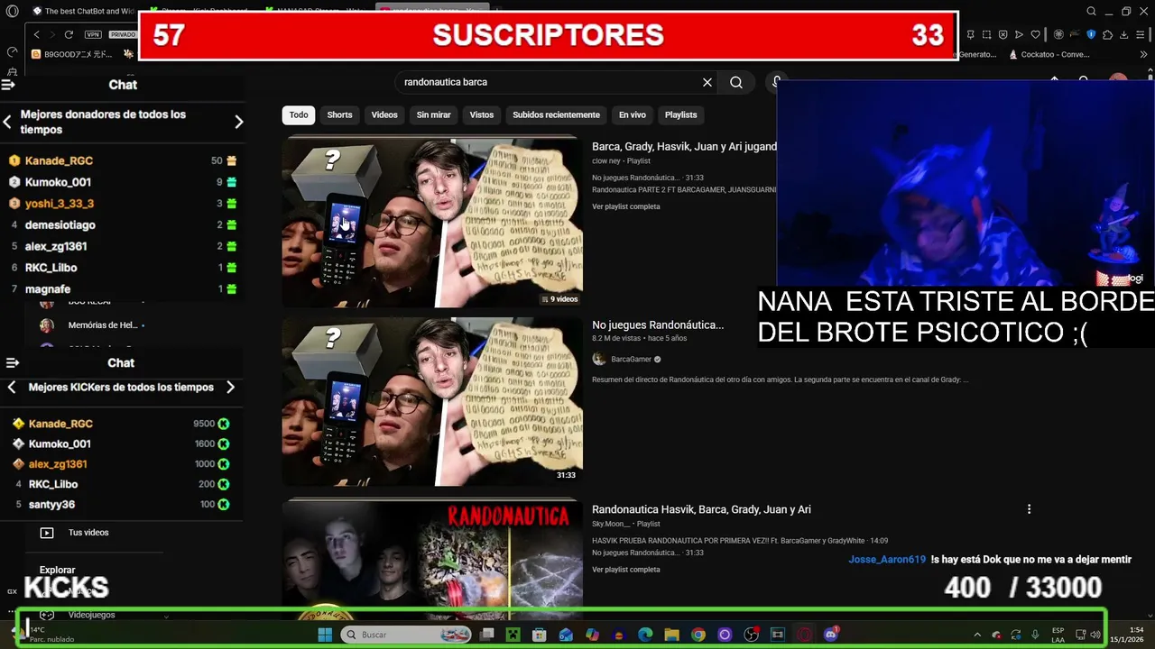Click santyy36 in the KICKers list
Image resolution: width=1155 pixels, height=649 pixels.
pos(51,505)
